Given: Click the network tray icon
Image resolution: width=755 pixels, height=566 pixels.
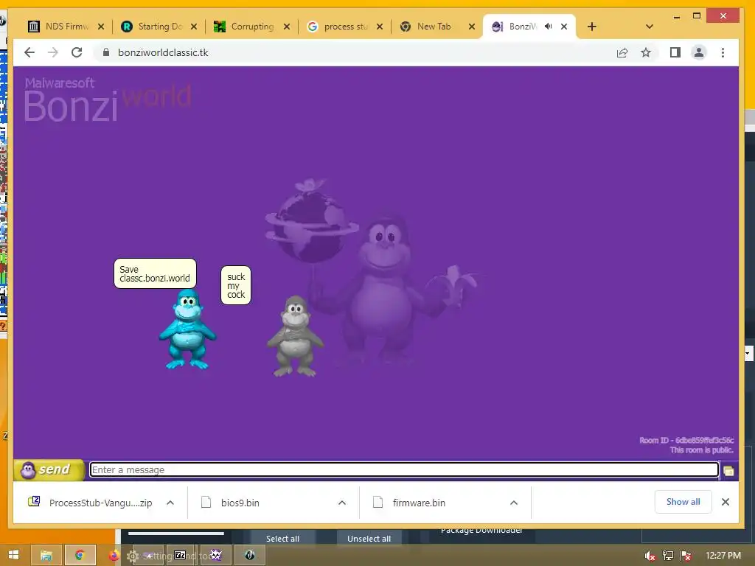Looking at the screenshot, I should tap(668, 556).
